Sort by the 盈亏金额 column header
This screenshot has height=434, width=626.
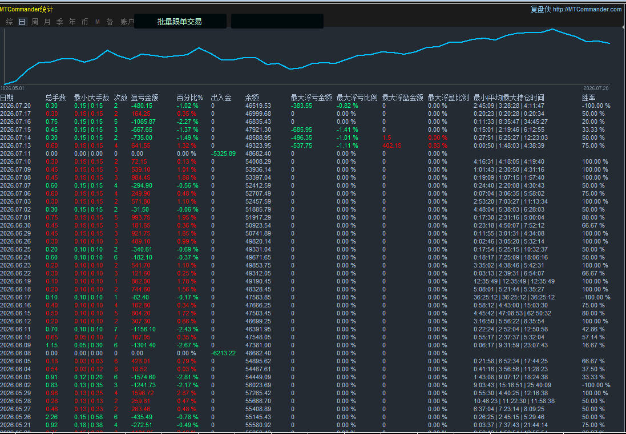click(x=145, y=98)
